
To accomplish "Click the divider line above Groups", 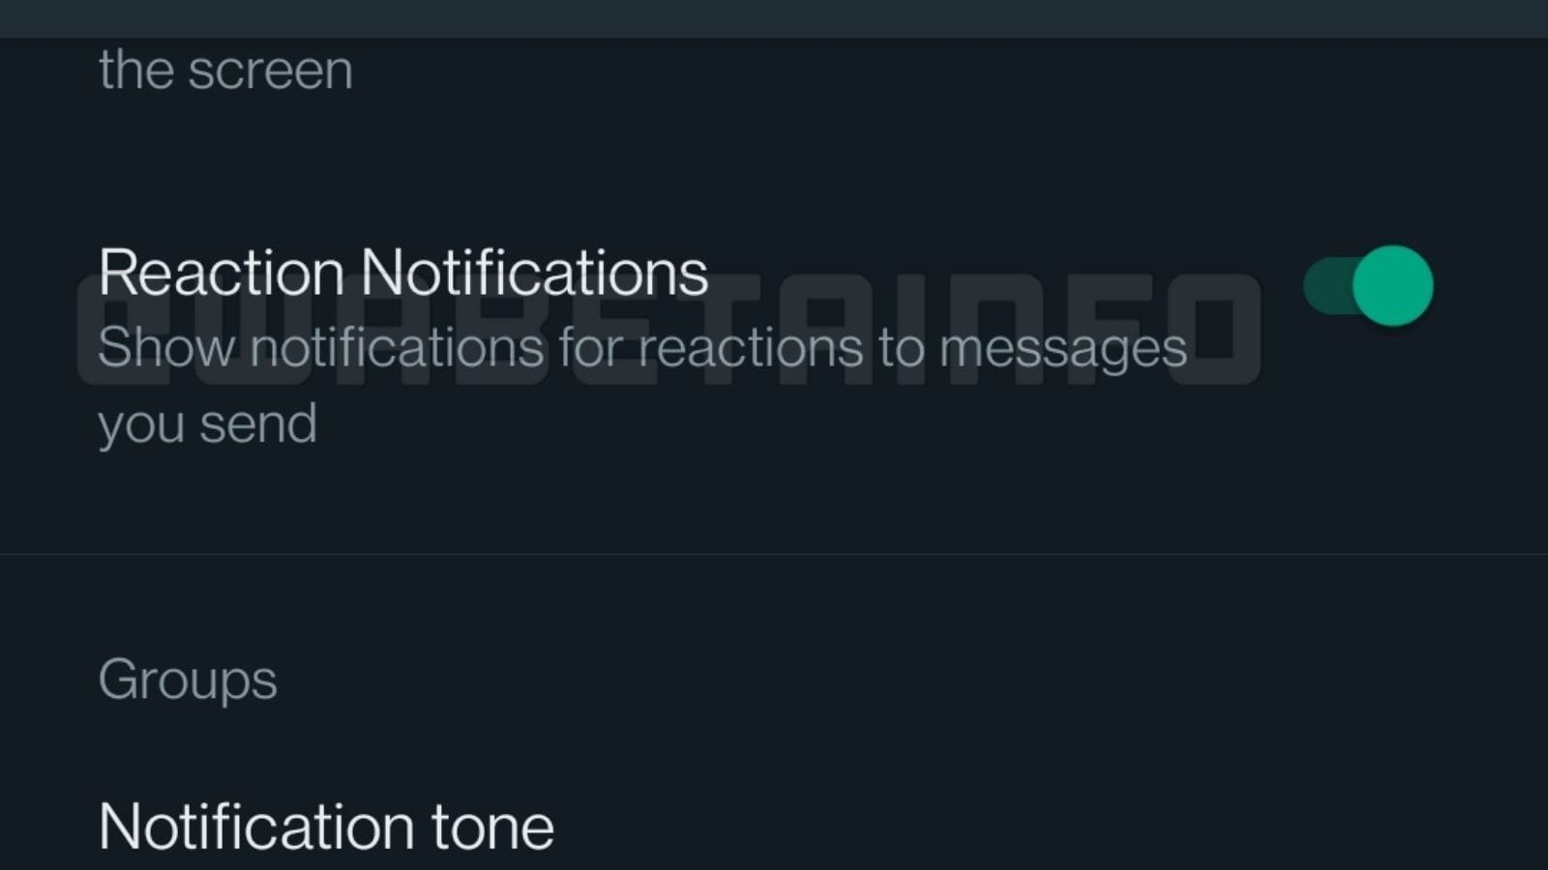I will point(774,554).
